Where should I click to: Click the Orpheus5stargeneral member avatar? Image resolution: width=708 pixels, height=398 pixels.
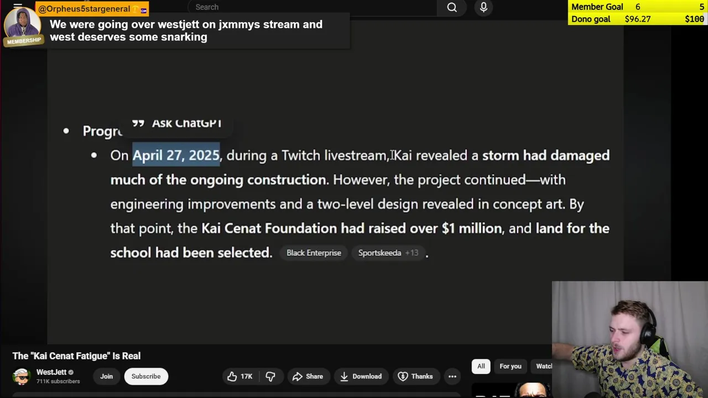click(23, 24)
